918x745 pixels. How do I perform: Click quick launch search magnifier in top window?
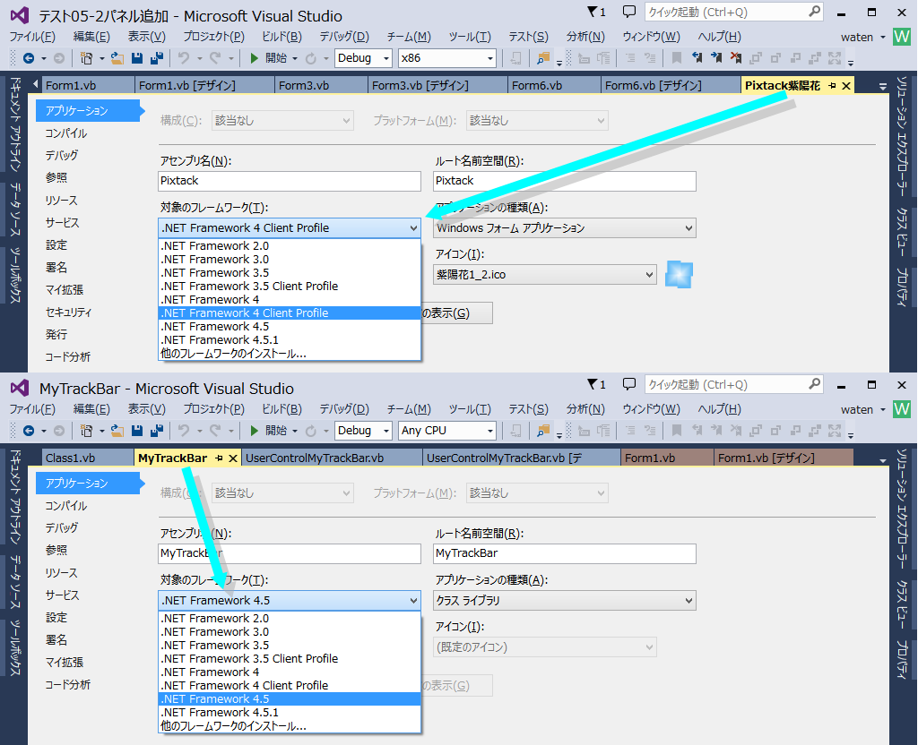(814, 12)
